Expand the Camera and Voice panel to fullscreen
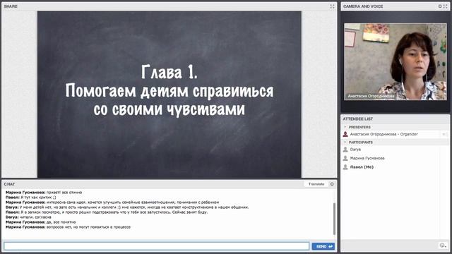This screenshot has height=254, width=452. 446,6
